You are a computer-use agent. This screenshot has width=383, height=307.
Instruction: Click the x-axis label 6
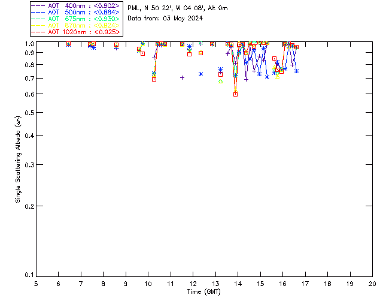59,284
